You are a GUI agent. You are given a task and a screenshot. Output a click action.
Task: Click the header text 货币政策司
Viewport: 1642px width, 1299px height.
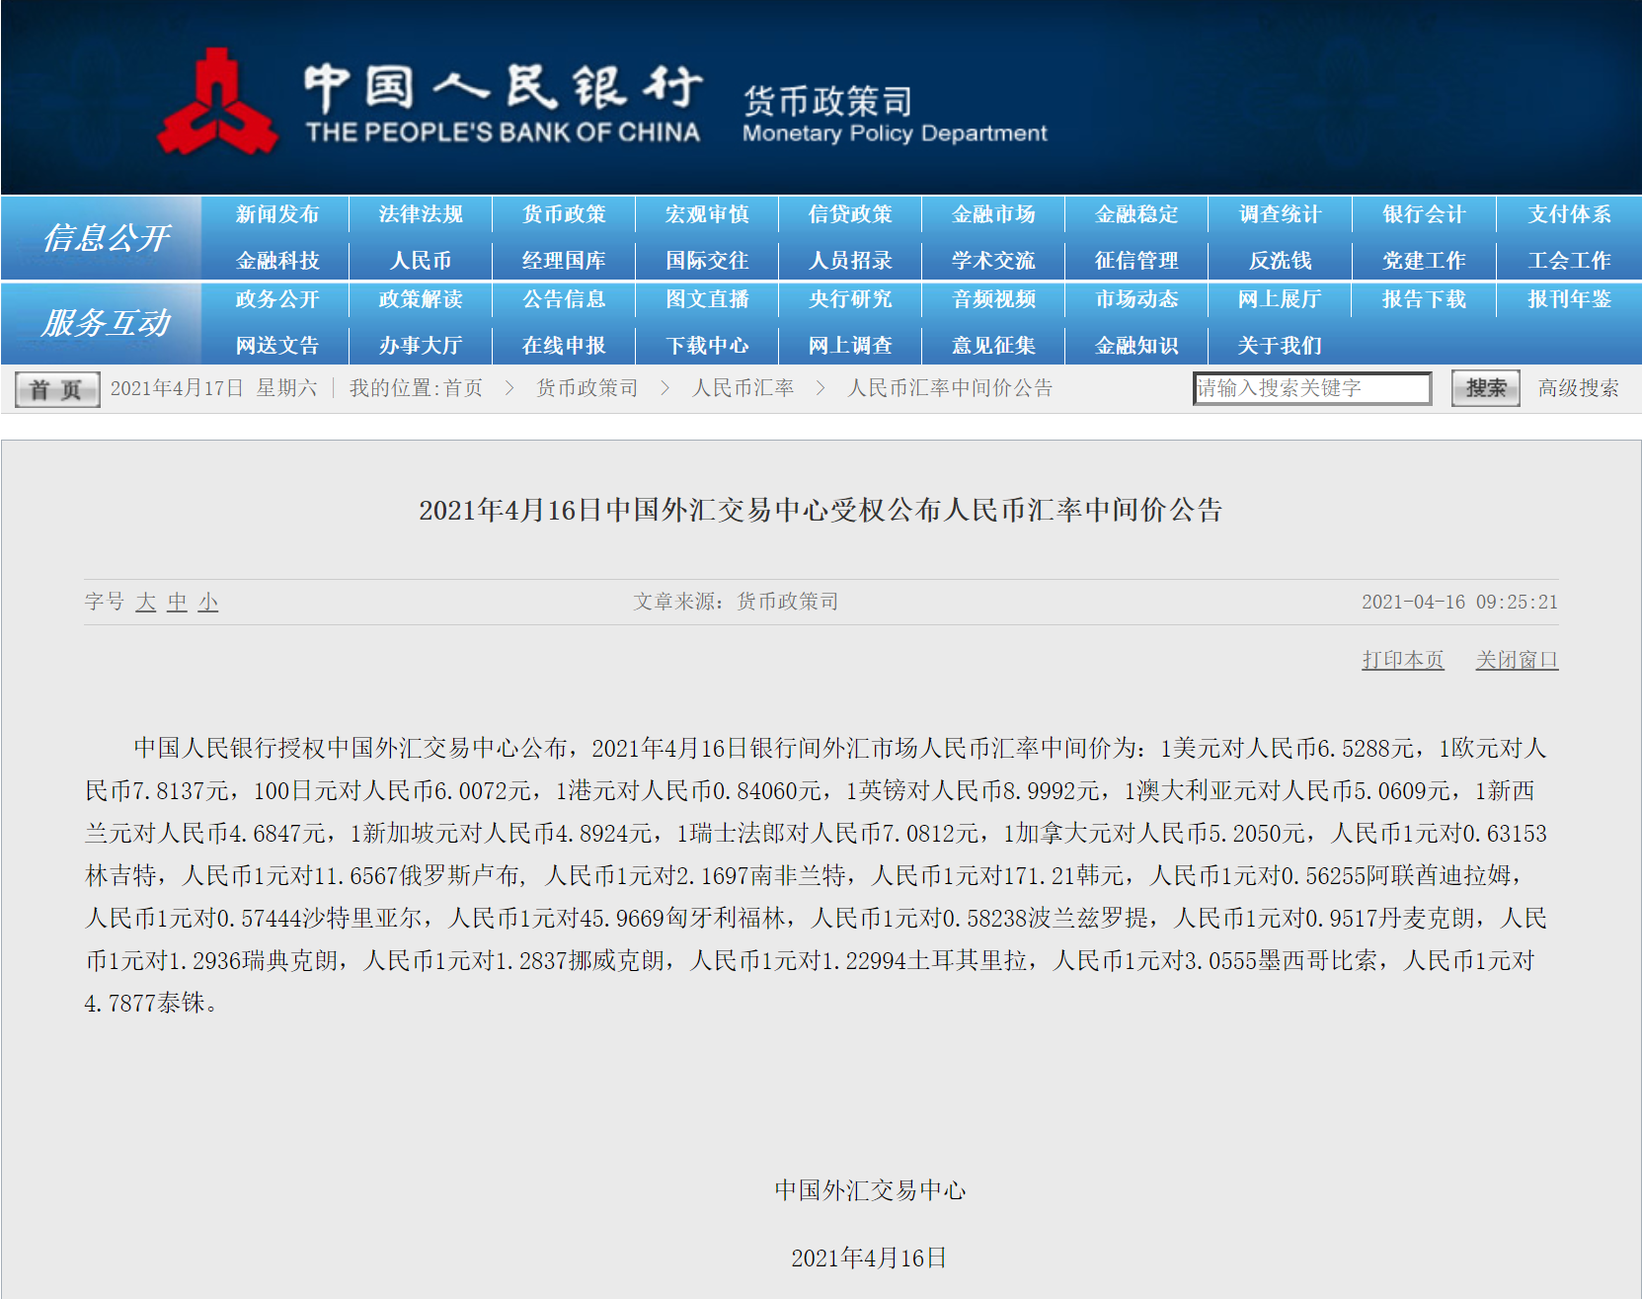(x=827, y=101)
